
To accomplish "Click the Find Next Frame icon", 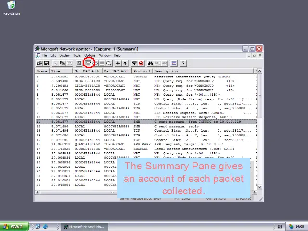I will coord(157,63).
